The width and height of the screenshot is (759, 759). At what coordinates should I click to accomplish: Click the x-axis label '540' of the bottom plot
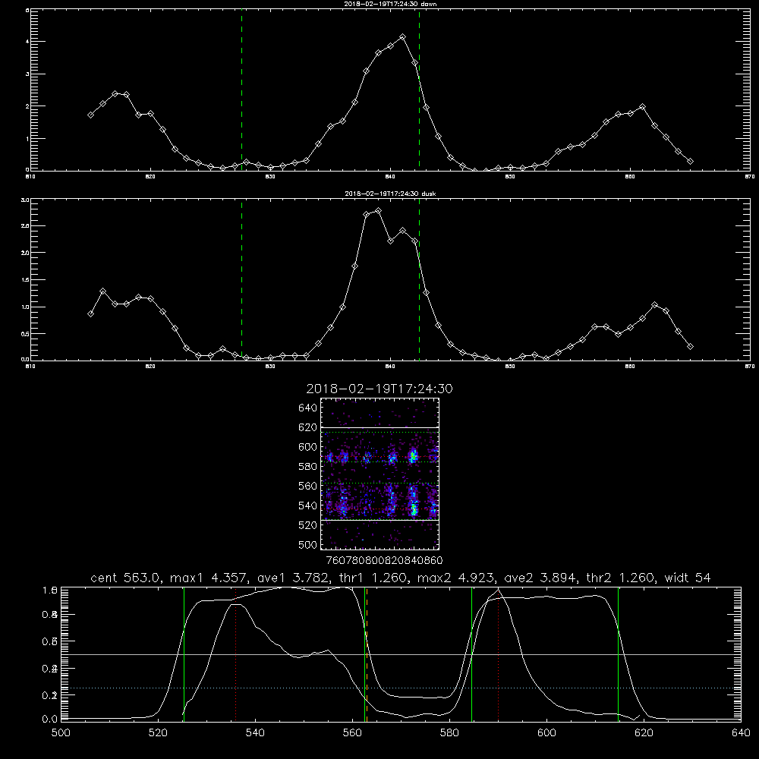(255, 733)
